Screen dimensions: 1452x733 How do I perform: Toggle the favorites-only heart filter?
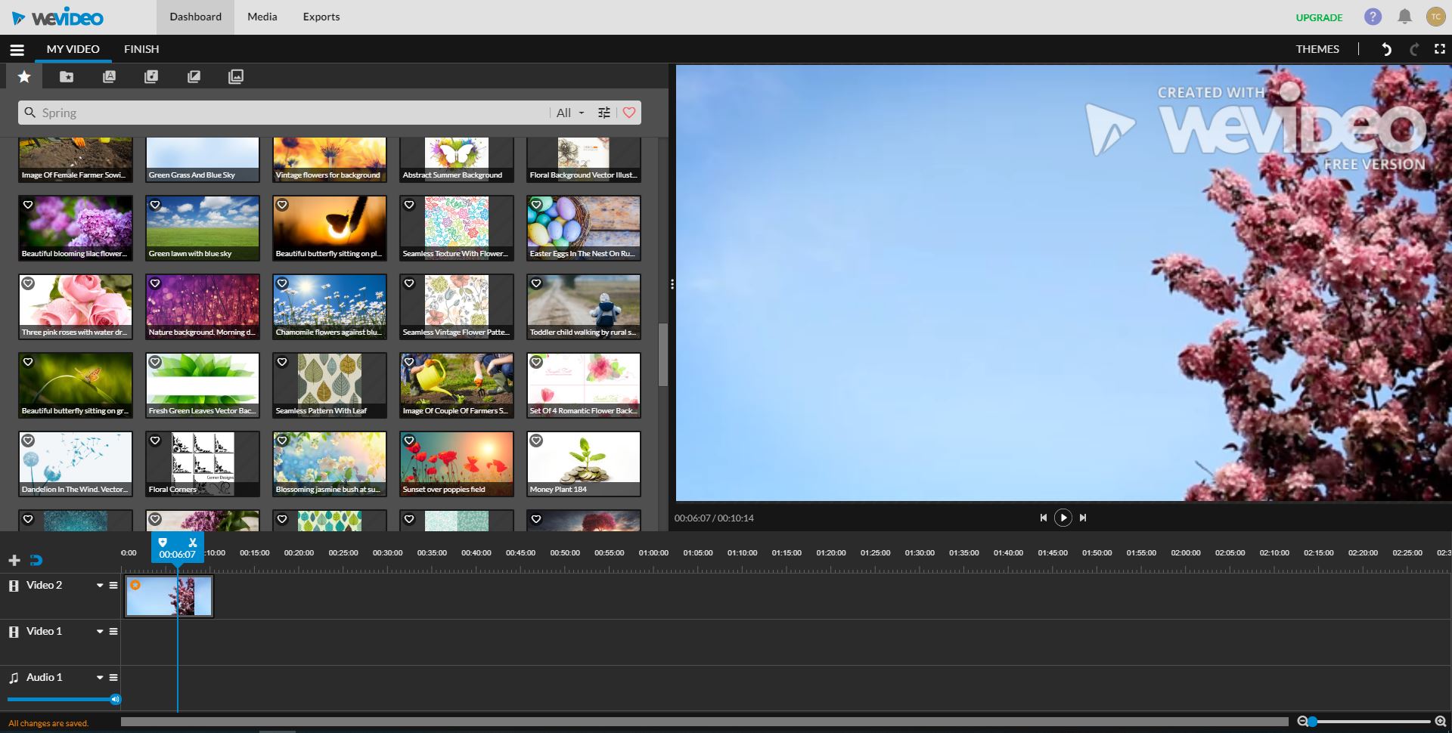(x=629, y=113)
